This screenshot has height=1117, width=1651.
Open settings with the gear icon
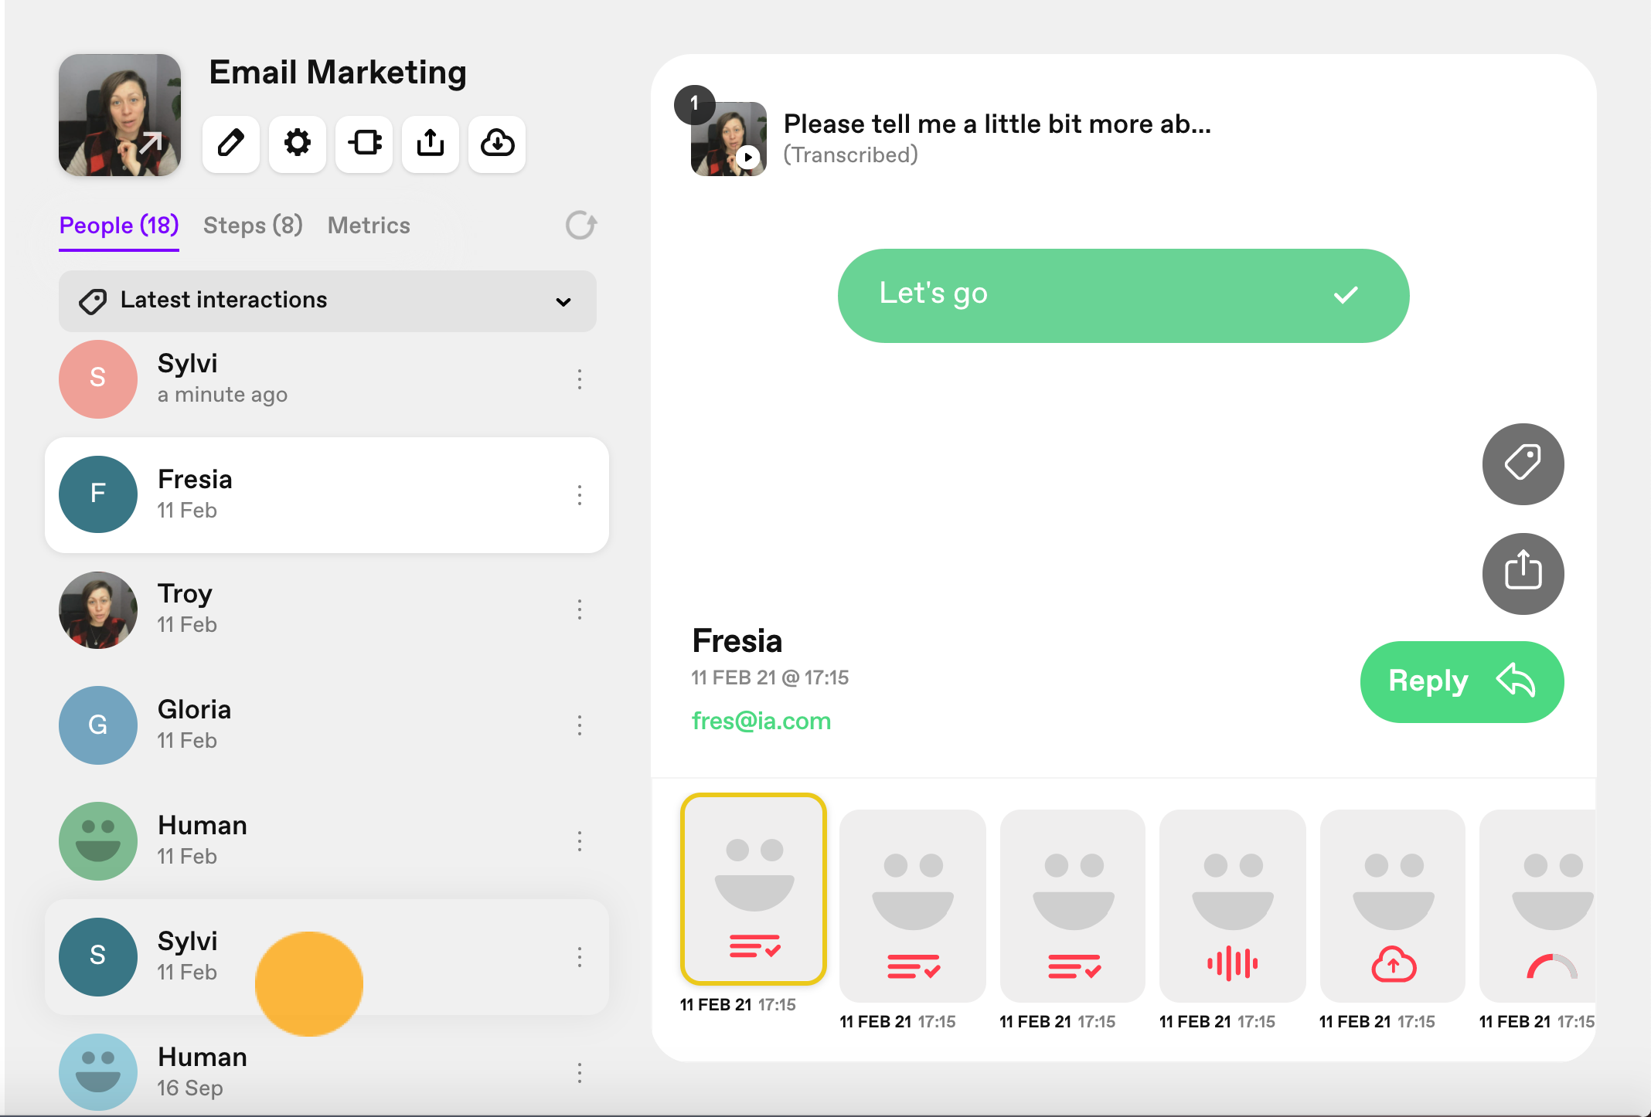[297, 144]
